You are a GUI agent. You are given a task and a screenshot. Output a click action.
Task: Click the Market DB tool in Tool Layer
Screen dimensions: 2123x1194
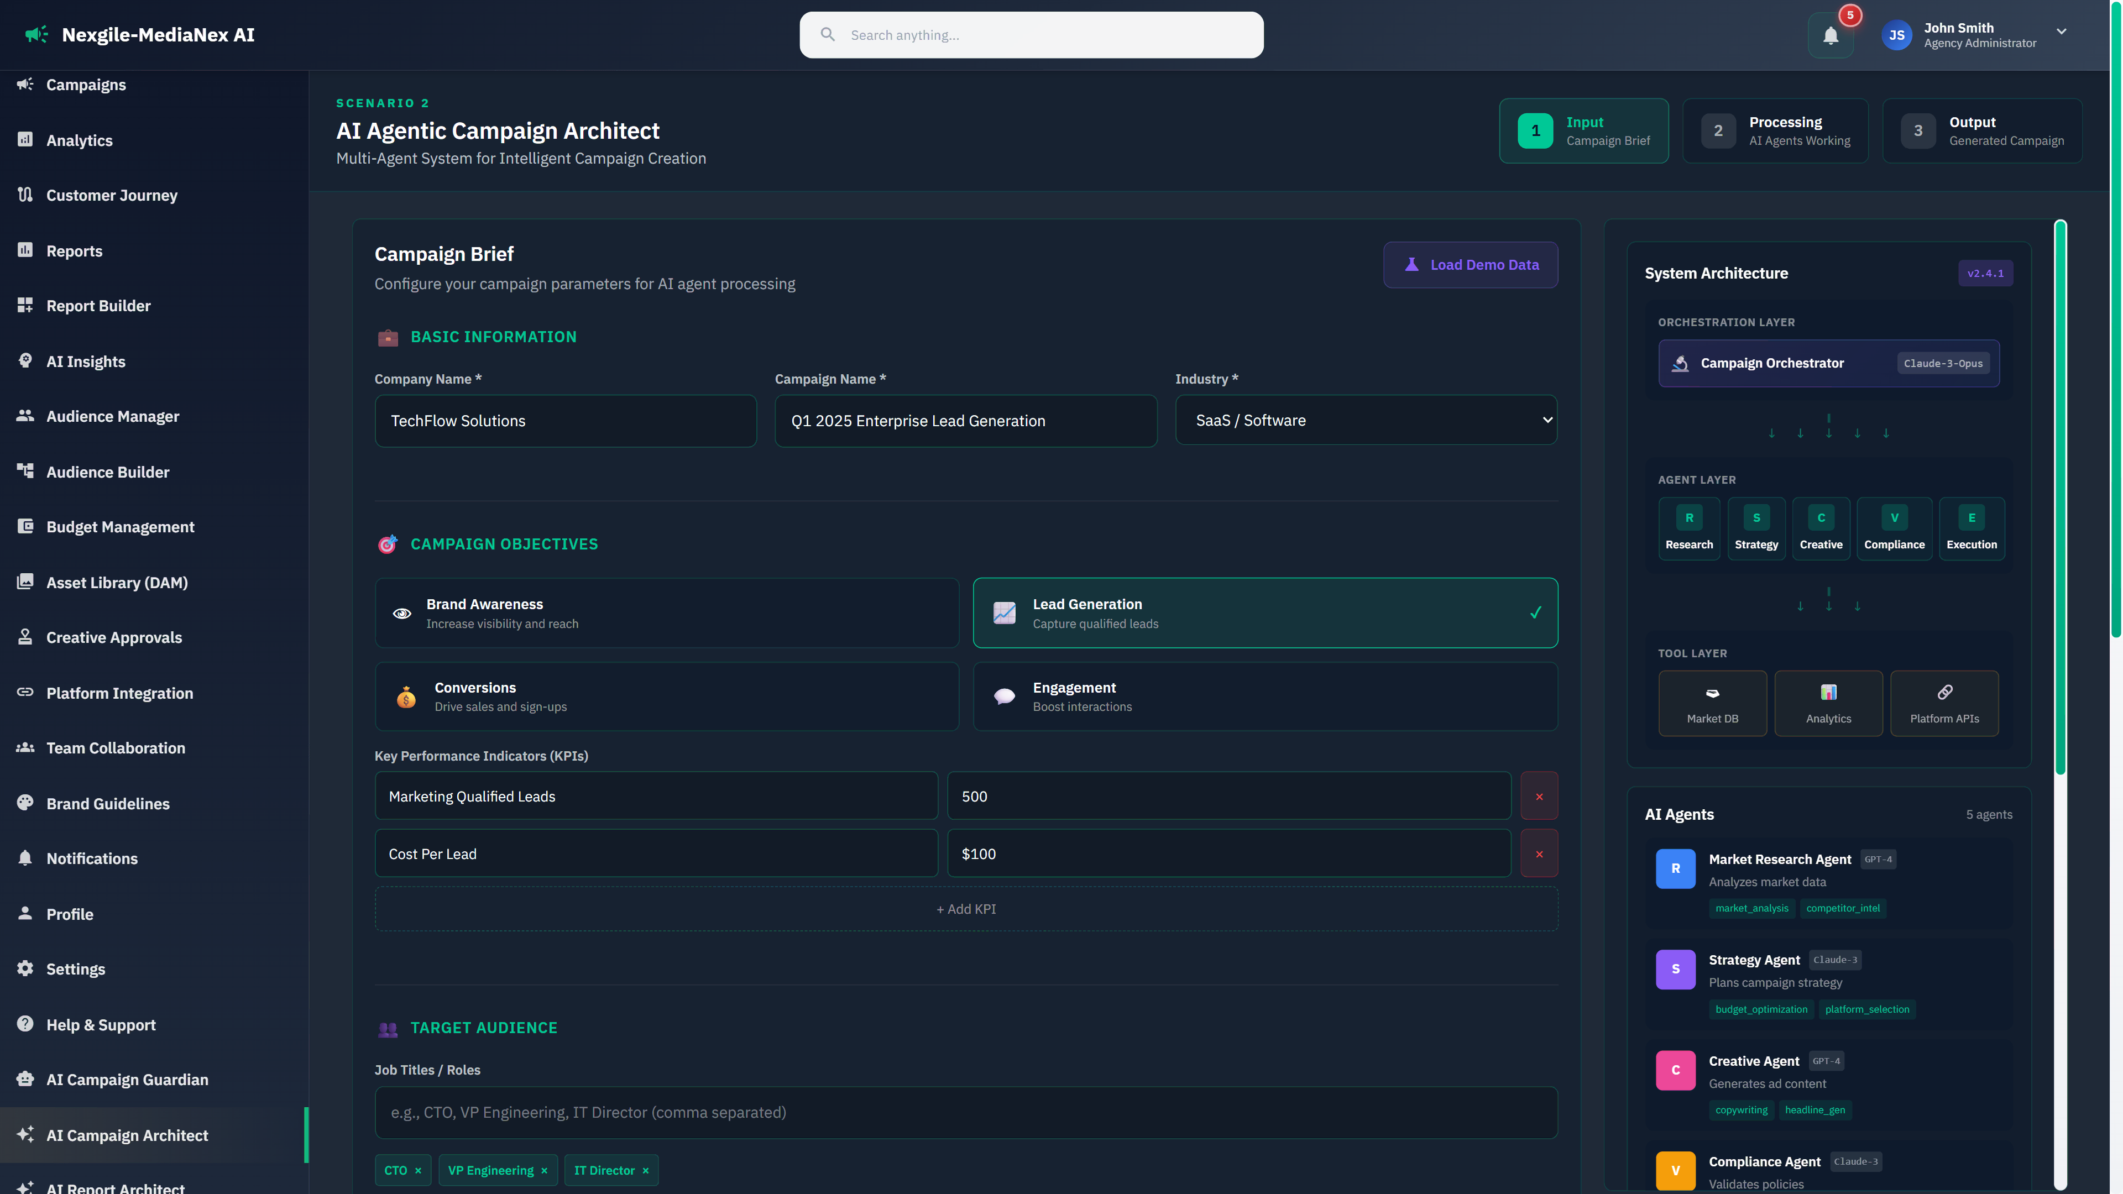(x=1713, y=703)
